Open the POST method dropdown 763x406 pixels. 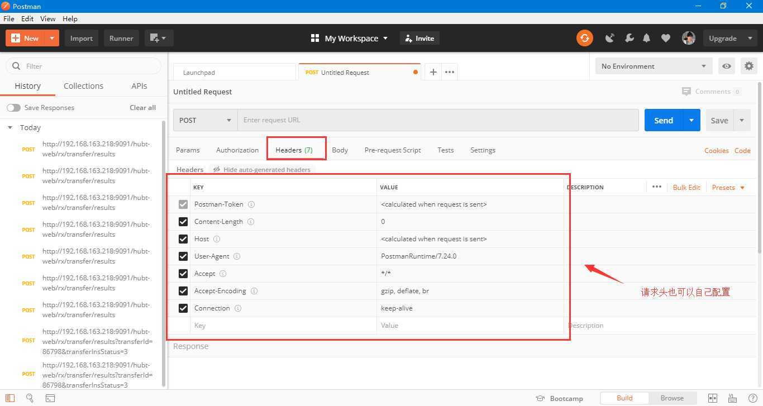[x=206, y=120]
